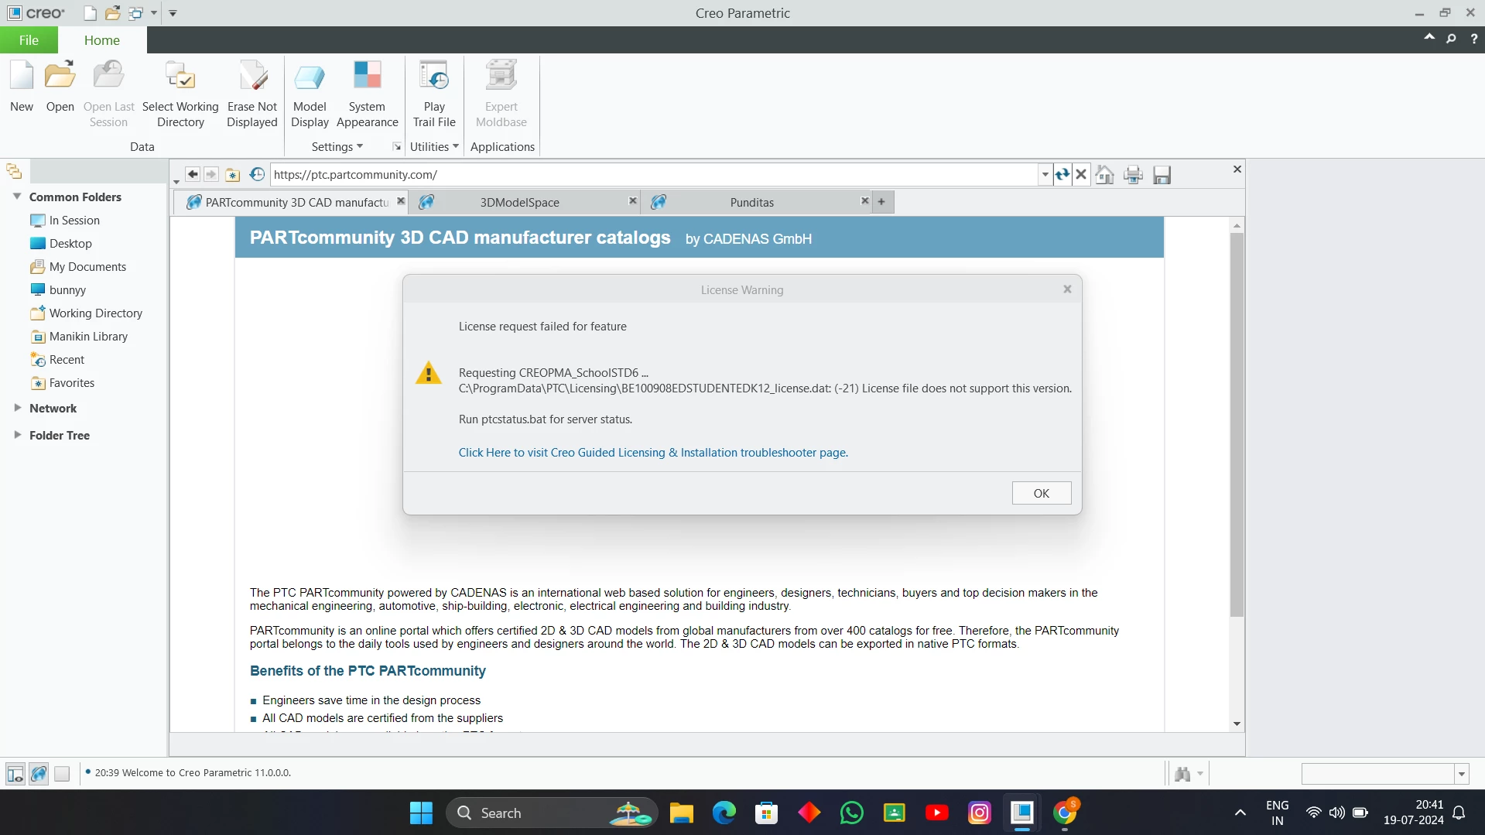The width and height of the screenshot is (1485, 835).
Task: Close the embedded browser panel
Action: point(1237,169)
